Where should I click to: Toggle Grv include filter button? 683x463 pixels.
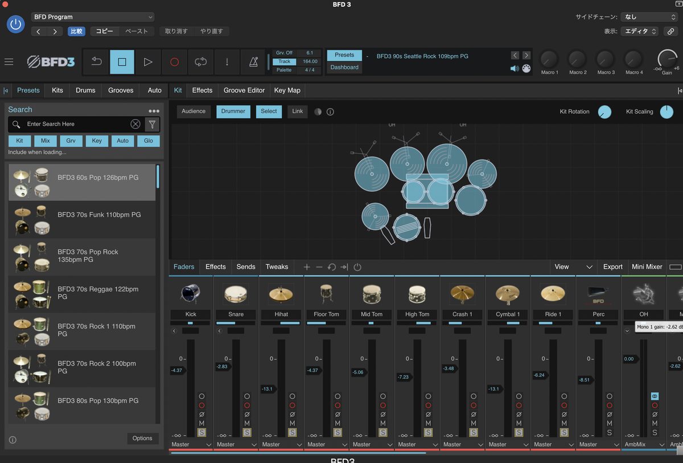[71, 141]
